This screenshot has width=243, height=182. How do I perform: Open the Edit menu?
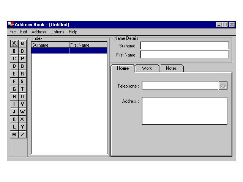coord(24,32)
